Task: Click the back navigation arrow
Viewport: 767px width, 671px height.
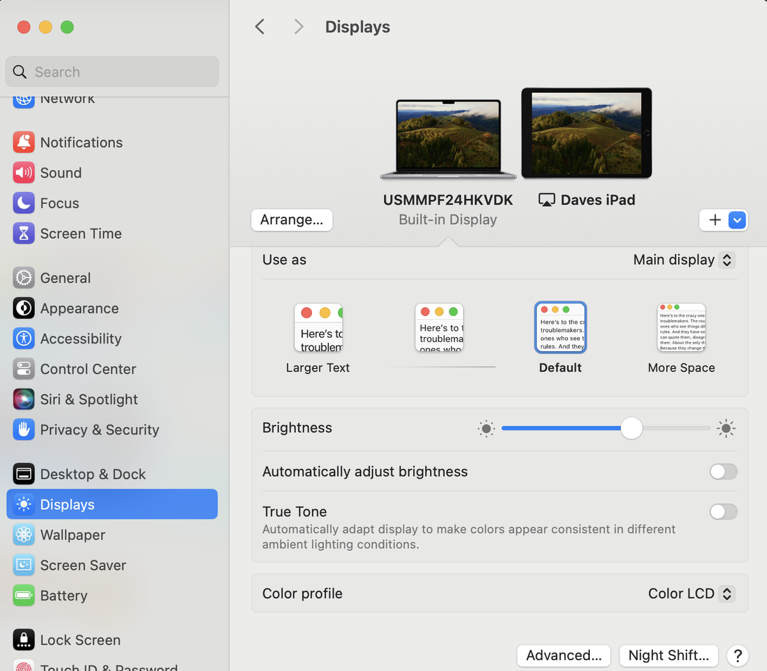Action: click(260, 27)
